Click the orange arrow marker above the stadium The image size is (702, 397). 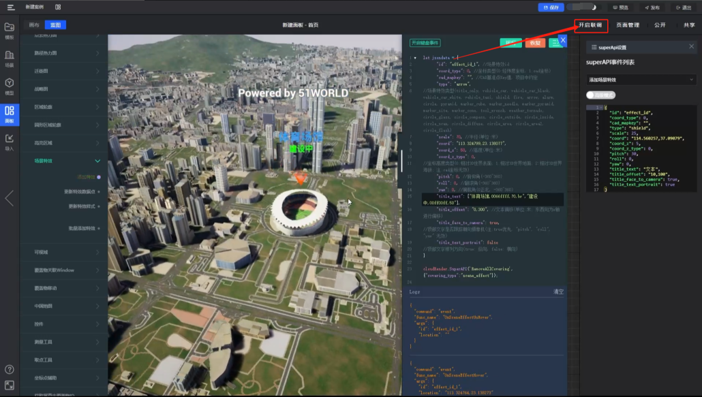(x=301, y=178)
